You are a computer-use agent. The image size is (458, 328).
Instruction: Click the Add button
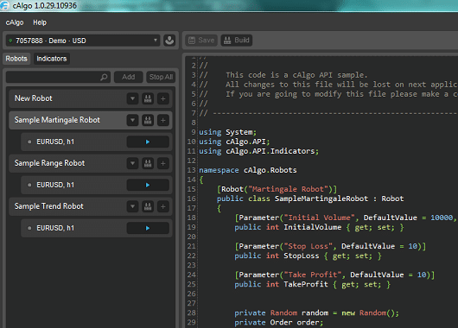click(129, 77)
